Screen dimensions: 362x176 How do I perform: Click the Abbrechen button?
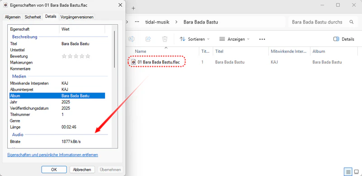click(x=82, y=170)
